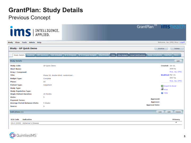Open the Site Budgets tab

[x=123, y=55]
